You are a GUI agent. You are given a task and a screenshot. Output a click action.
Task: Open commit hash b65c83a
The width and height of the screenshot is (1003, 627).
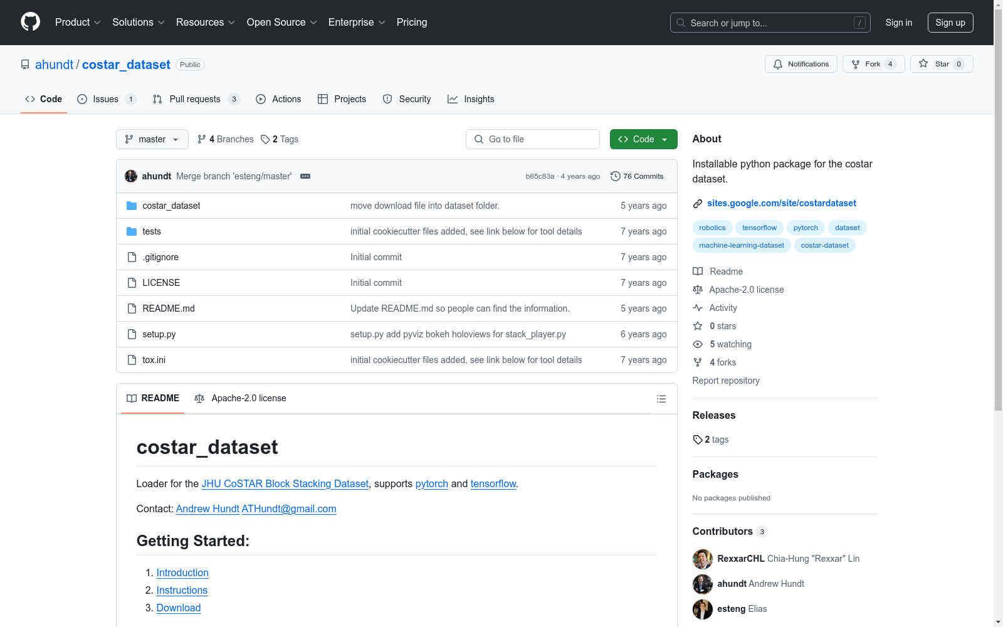(x=540, y=176)
